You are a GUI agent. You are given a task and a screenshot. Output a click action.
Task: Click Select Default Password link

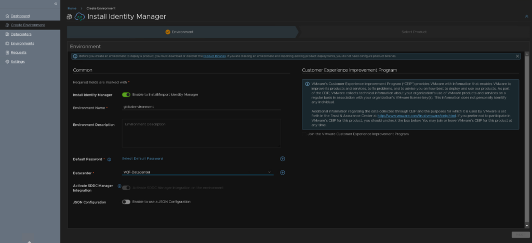pyautogui.click(x=142, y=159)
